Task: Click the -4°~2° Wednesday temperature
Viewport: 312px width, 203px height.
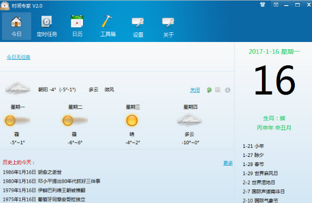Action: click(x=132, y=143)
